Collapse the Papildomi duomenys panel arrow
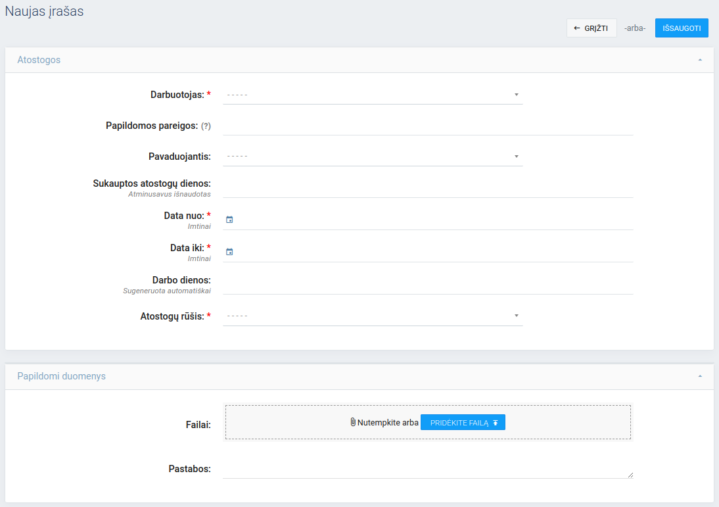This screenshot has width=719, height=507. pos(700,376)
